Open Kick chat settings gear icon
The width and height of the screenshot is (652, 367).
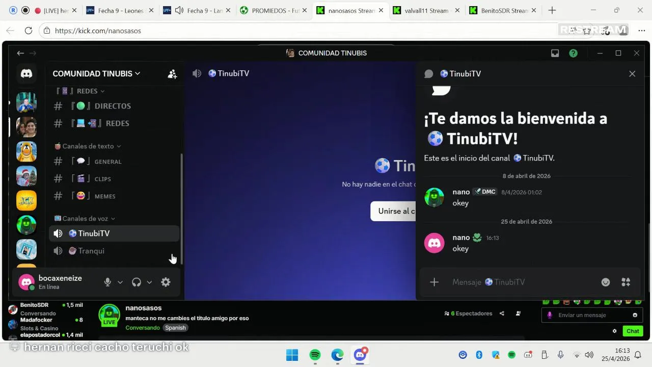click(615, 331)
